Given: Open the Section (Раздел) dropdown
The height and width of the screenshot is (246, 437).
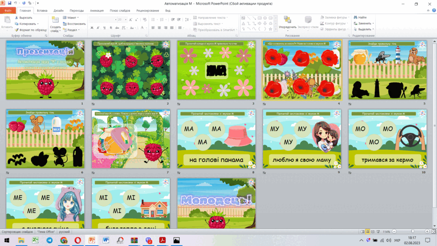Looking at the screenshot, I should 71,30.
